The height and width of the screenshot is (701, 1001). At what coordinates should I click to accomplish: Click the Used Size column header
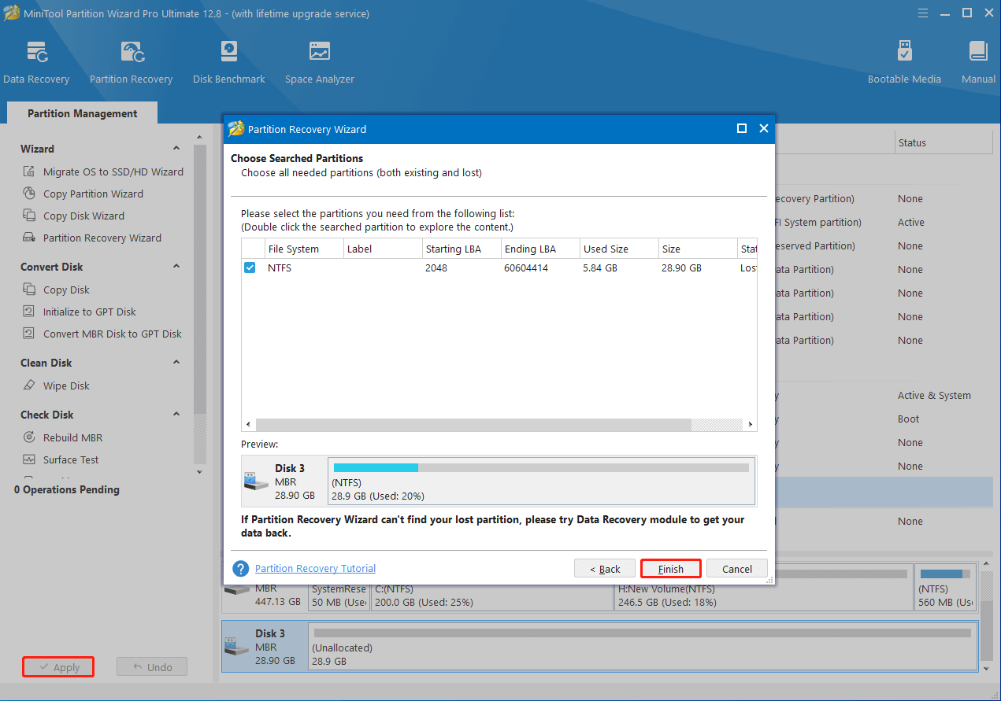point(619,249)
